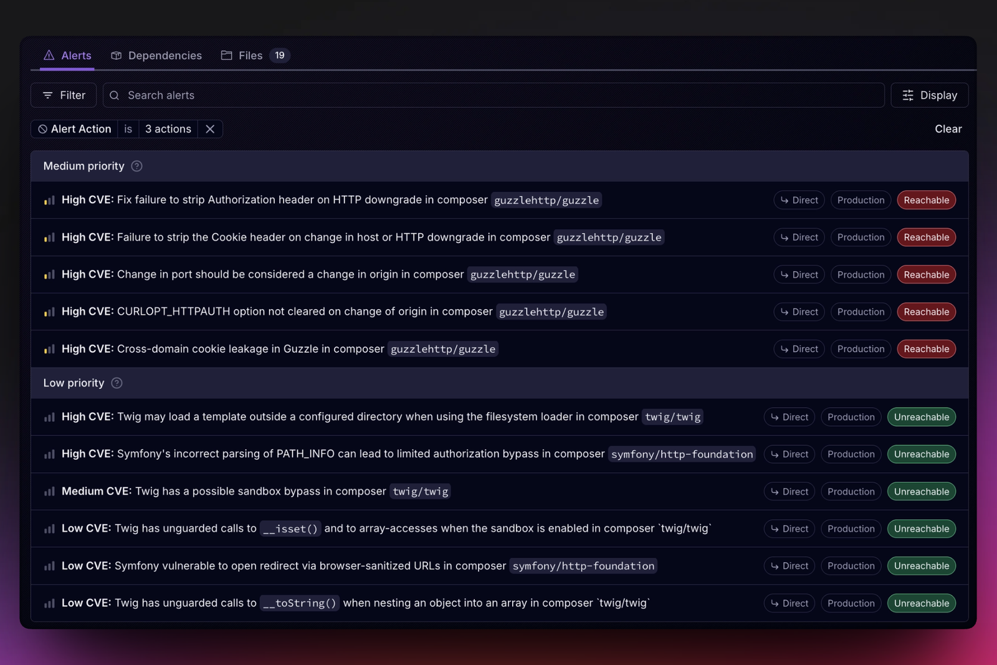Open the Files tab
This screenshot has width=997, height=665.
point(255,55)
